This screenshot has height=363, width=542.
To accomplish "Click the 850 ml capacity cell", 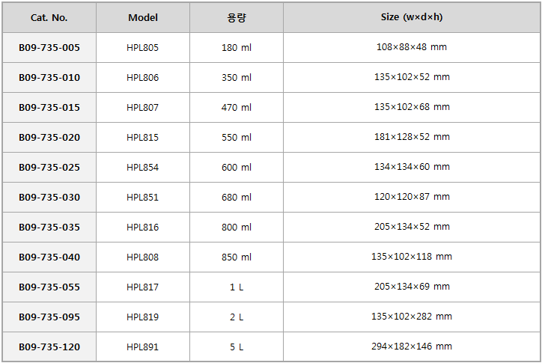I will coord(237,257).
